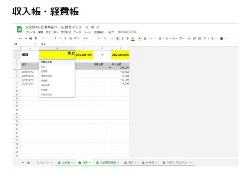Format as yen currency
The width and height of the screenshot is (242, 172).
point(55,38)
